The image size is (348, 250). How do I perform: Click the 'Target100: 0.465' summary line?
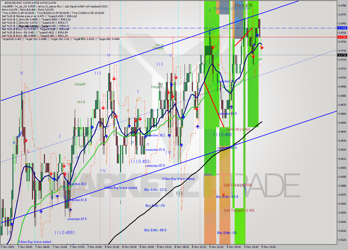click(x=61, y=39)
